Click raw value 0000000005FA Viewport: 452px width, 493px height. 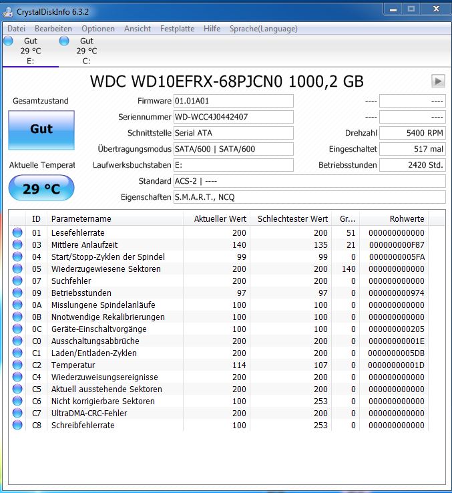coord(397,257)
